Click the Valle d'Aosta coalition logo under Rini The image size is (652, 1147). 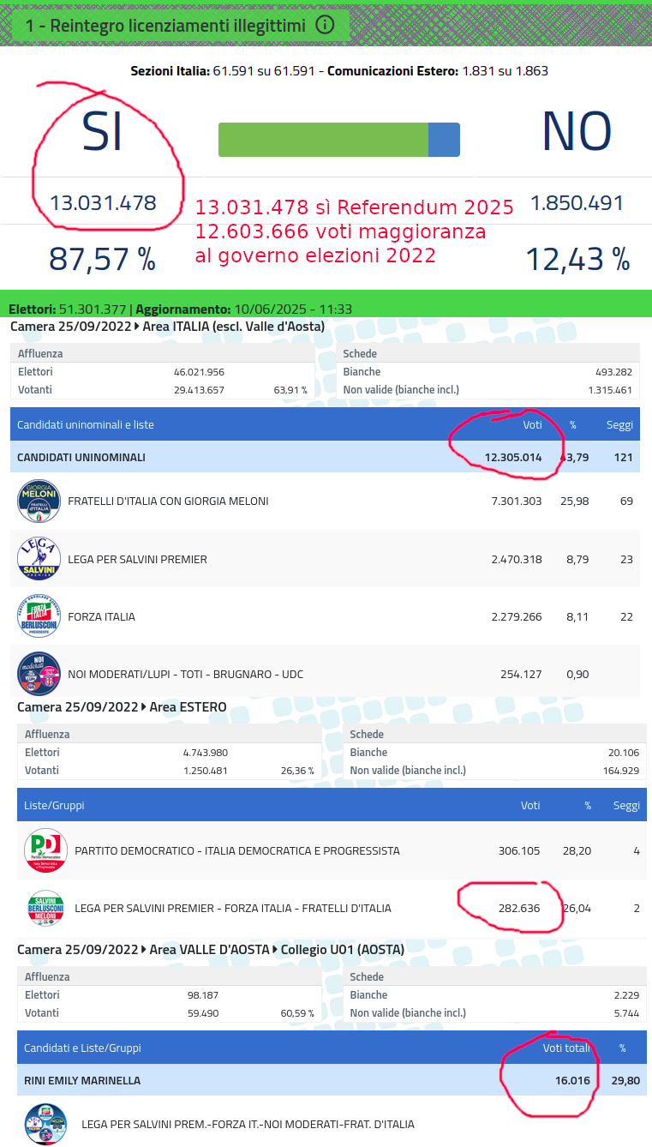pos(45,1124)
